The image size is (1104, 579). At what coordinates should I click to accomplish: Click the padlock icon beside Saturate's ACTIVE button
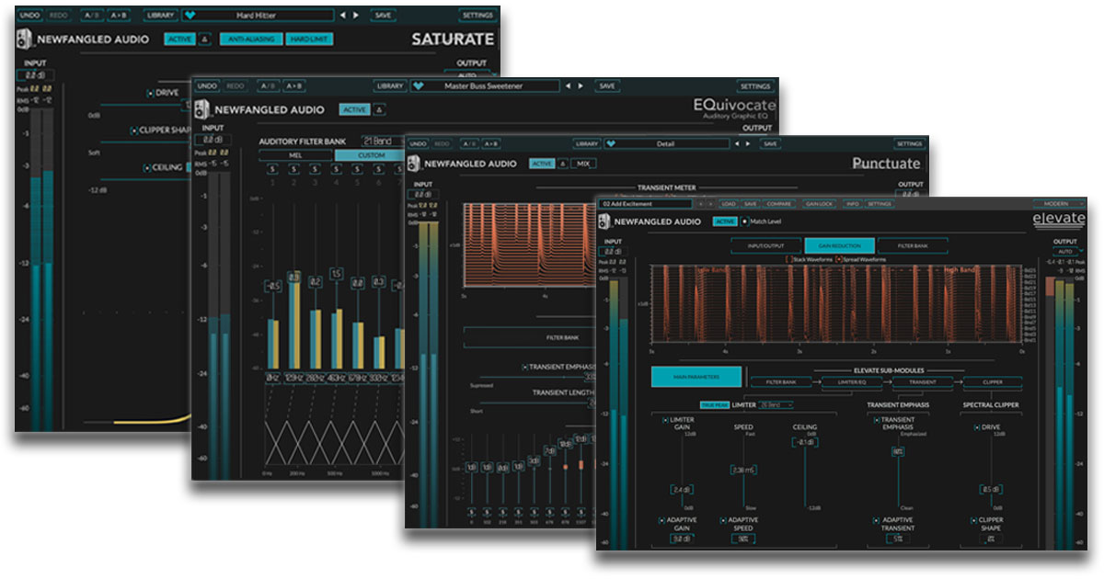(x=203, y=38)
